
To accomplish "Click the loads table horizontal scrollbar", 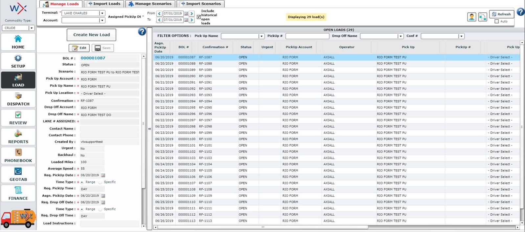I will pos(262,227).
